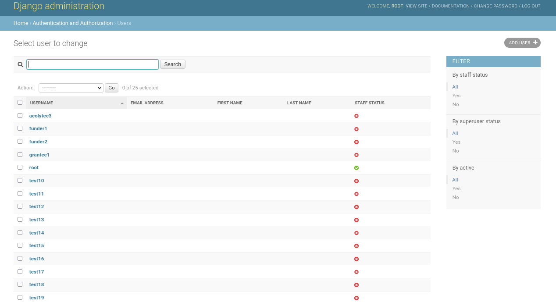Show All under By active filter
The height and width of the screenshot is (302, 556).
click(455, 180)
